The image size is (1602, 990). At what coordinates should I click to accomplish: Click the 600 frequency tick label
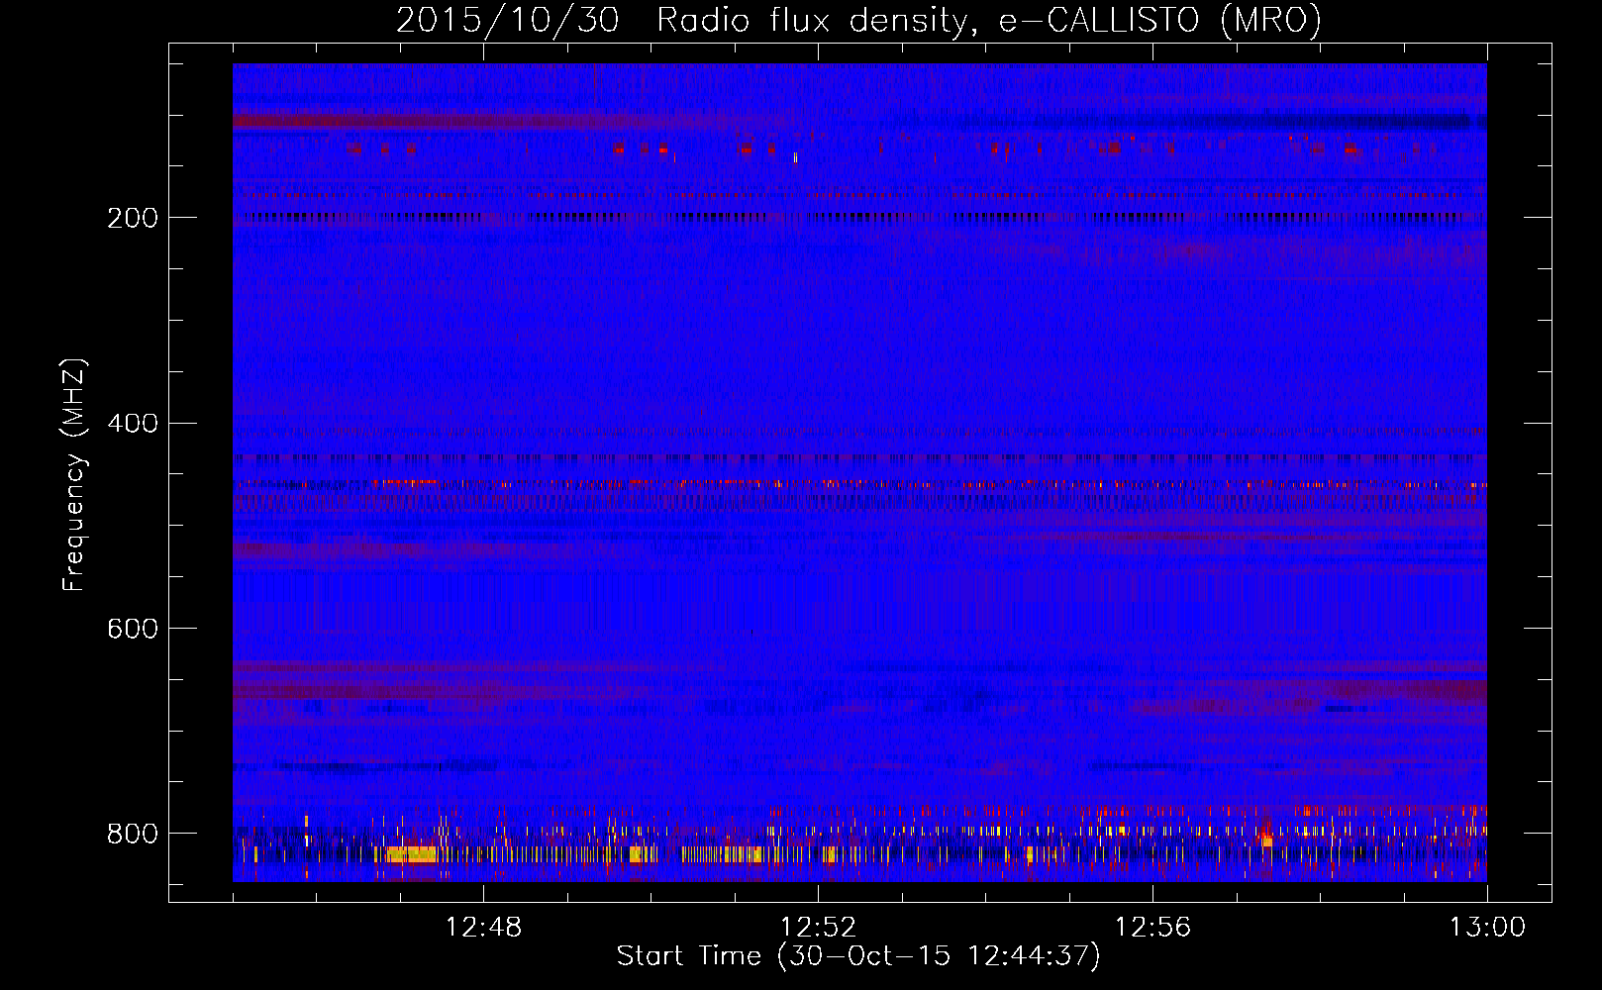click(133, 630)
